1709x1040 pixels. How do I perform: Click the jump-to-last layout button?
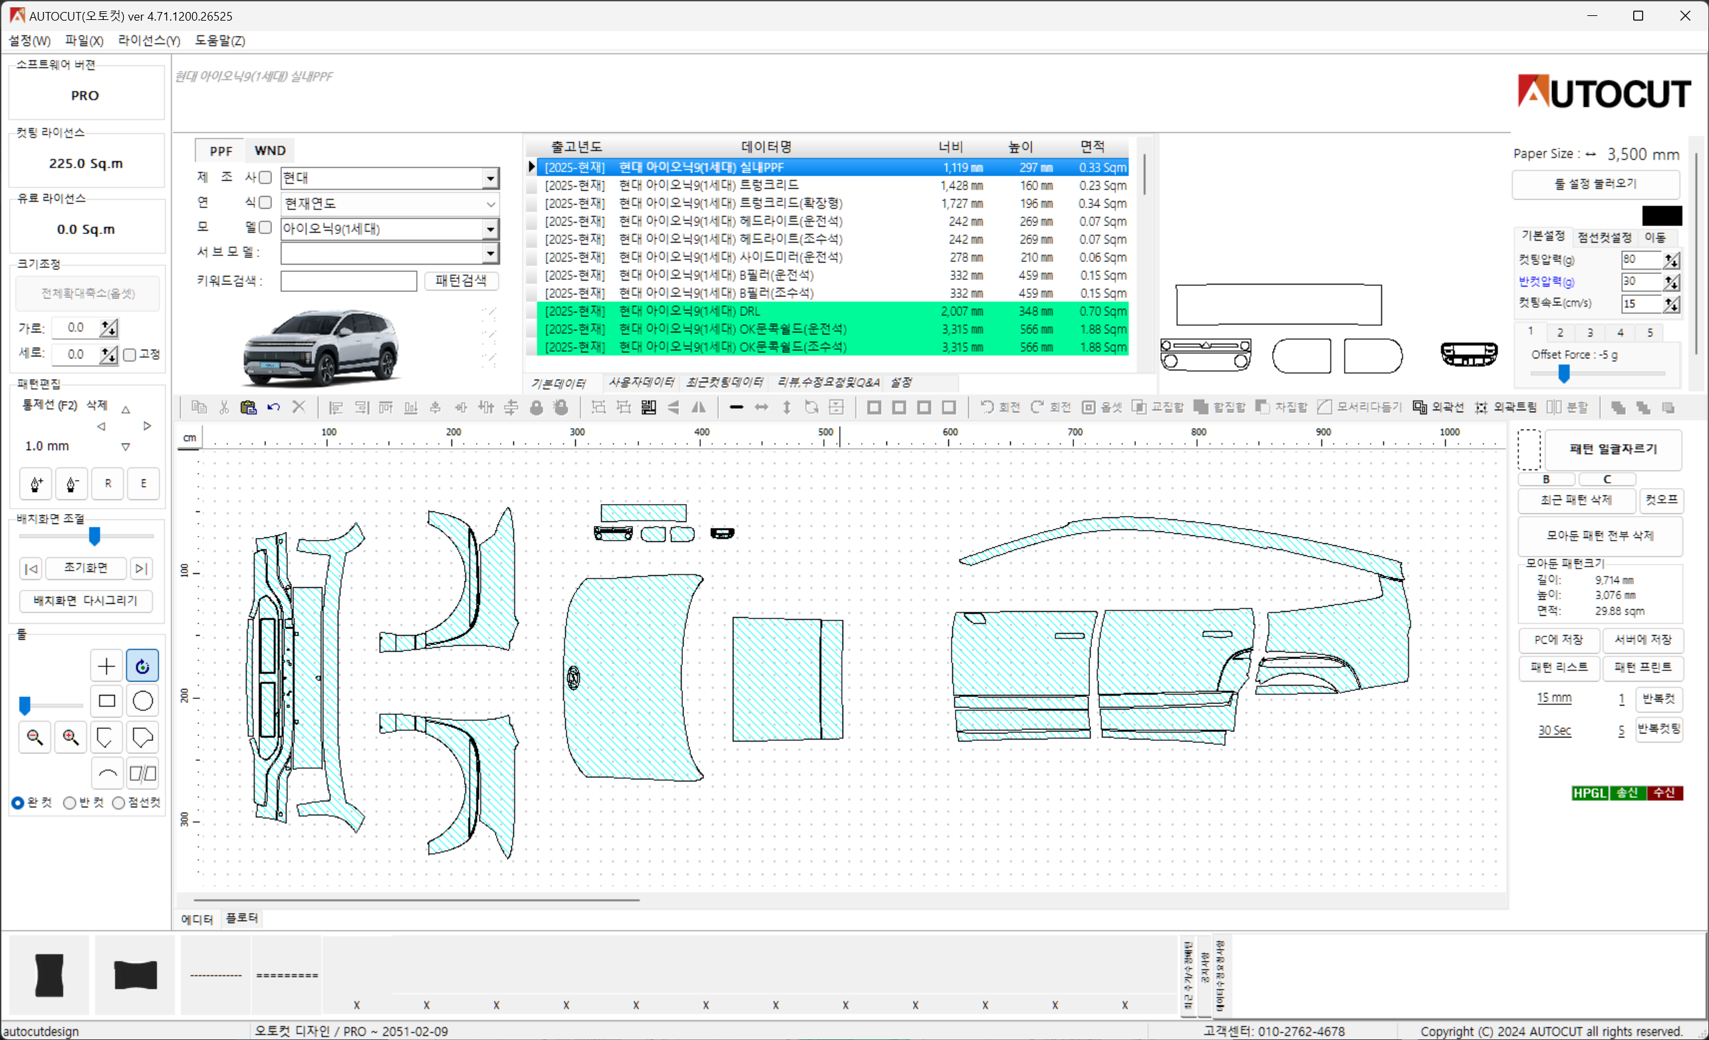(141, 569)
